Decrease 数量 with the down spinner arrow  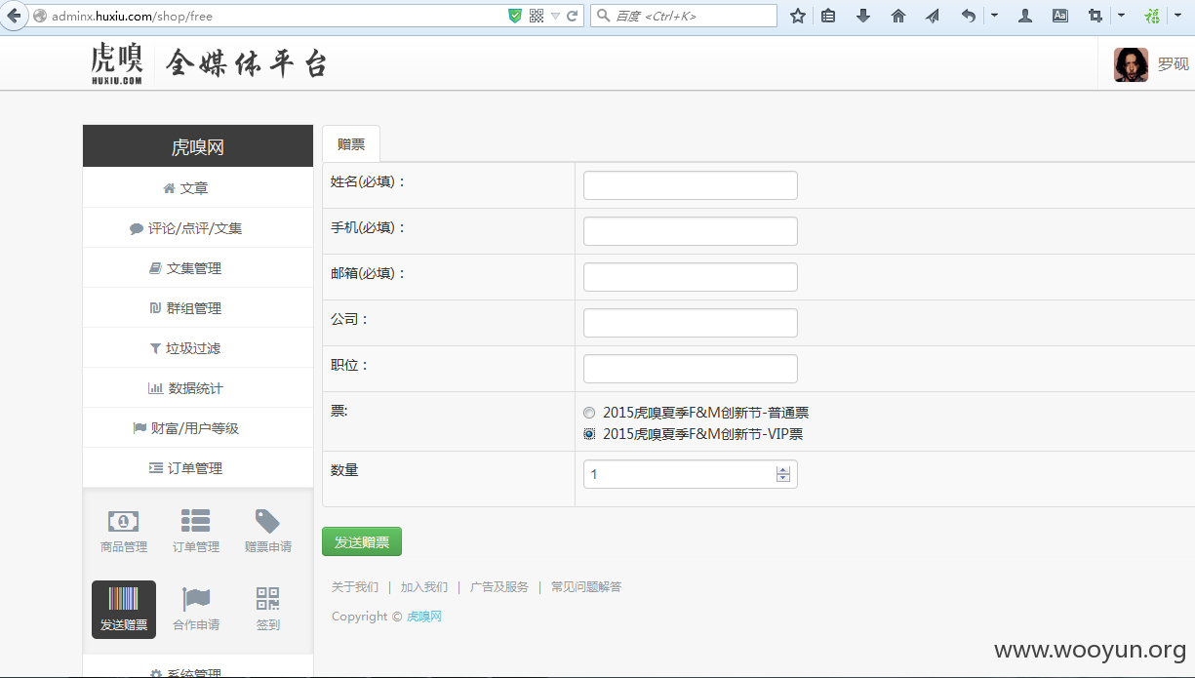coord(783,478)
